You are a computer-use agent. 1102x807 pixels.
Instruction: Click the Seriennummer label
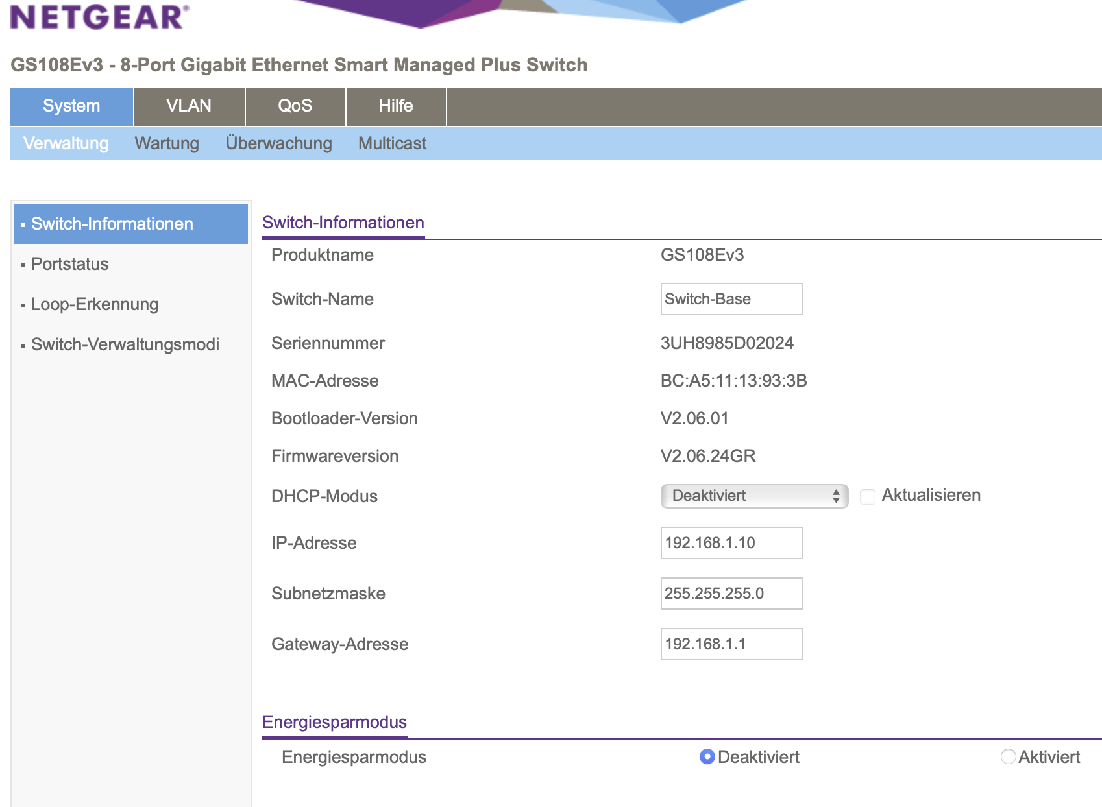pos(328,343)
